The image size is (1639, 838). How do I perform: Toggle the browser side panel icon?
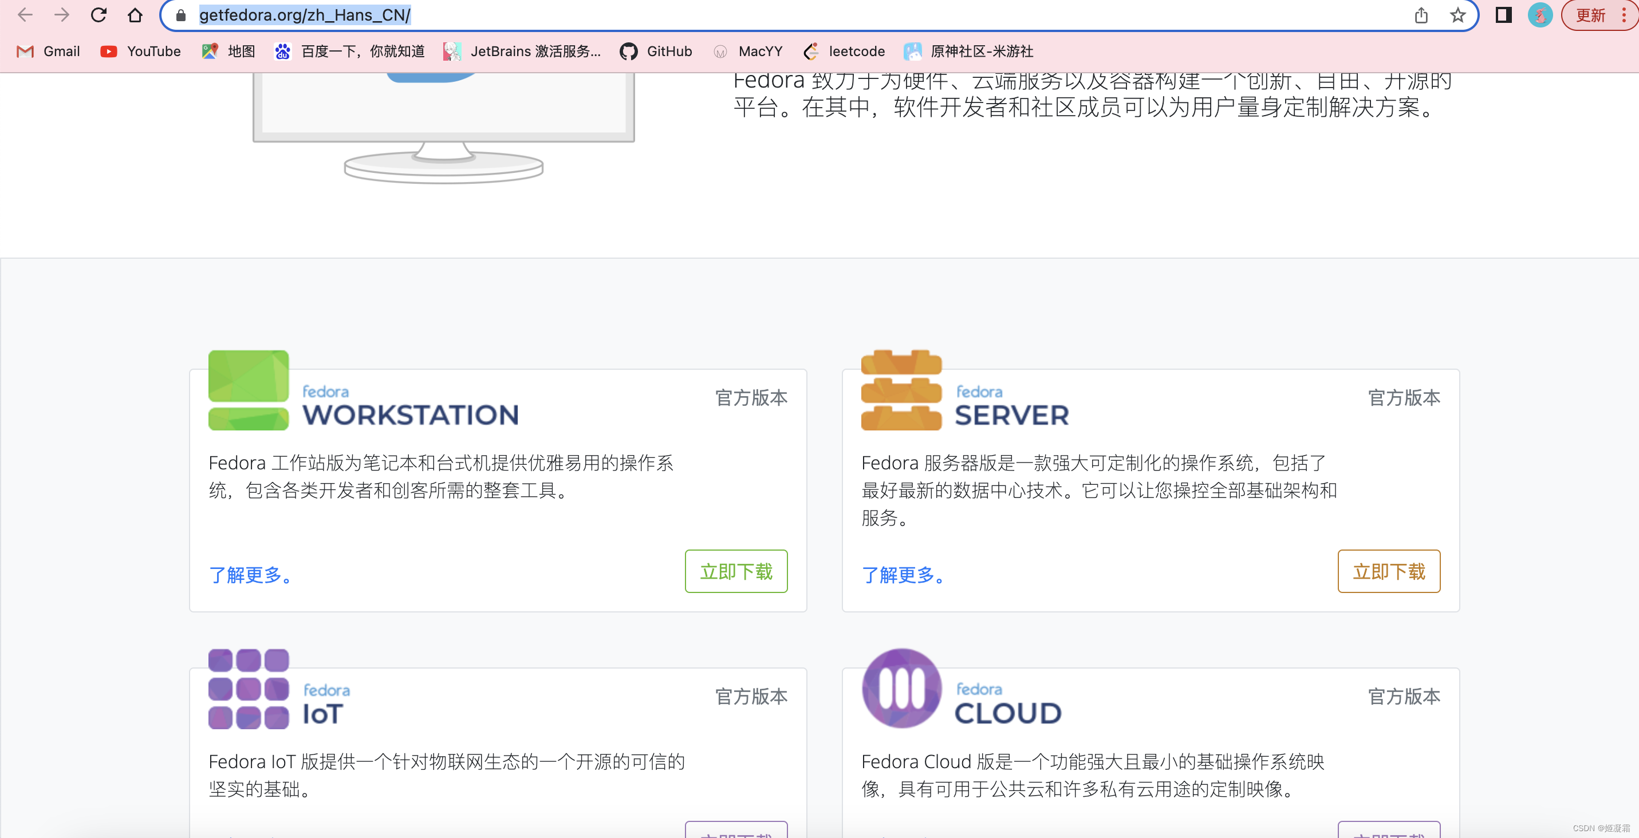click(x=1503, y=15)
